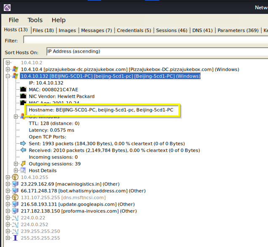Expand the 217.182.138.150 proforma-invoices host
Screen dimensions: 268x247
coord(8,211)
